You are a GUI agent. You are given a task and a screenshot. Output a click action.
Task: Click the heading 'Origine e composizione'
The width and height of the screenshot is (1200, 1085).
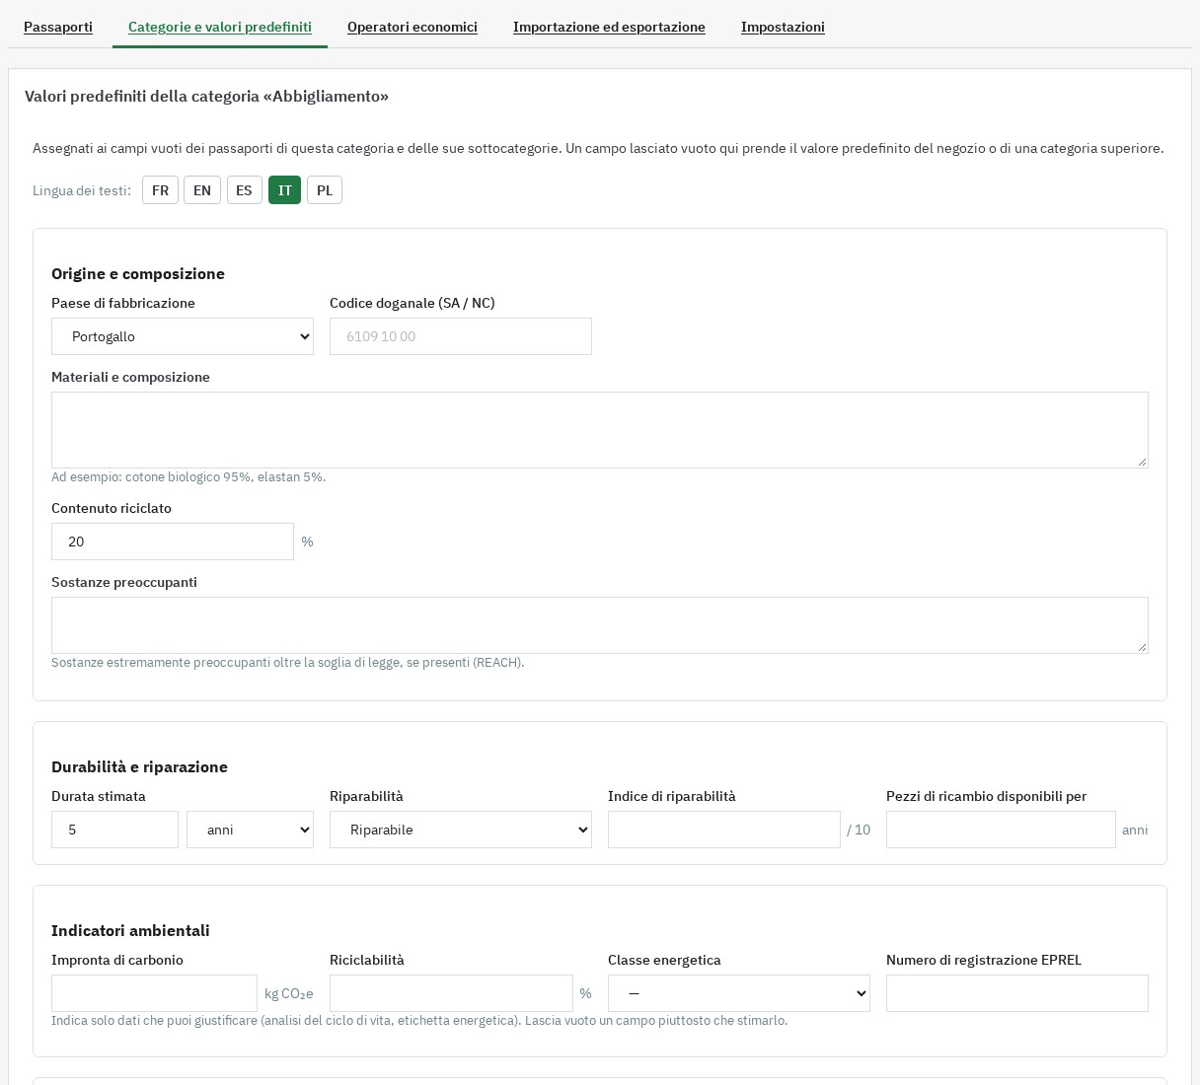pyautogui.click(x=138, y=273)
